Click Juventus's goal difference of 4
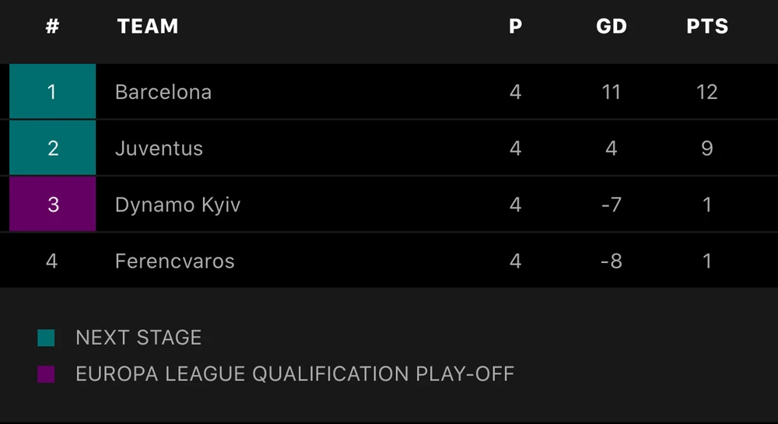Screen dimensions: 778x424 click(611, 148)
